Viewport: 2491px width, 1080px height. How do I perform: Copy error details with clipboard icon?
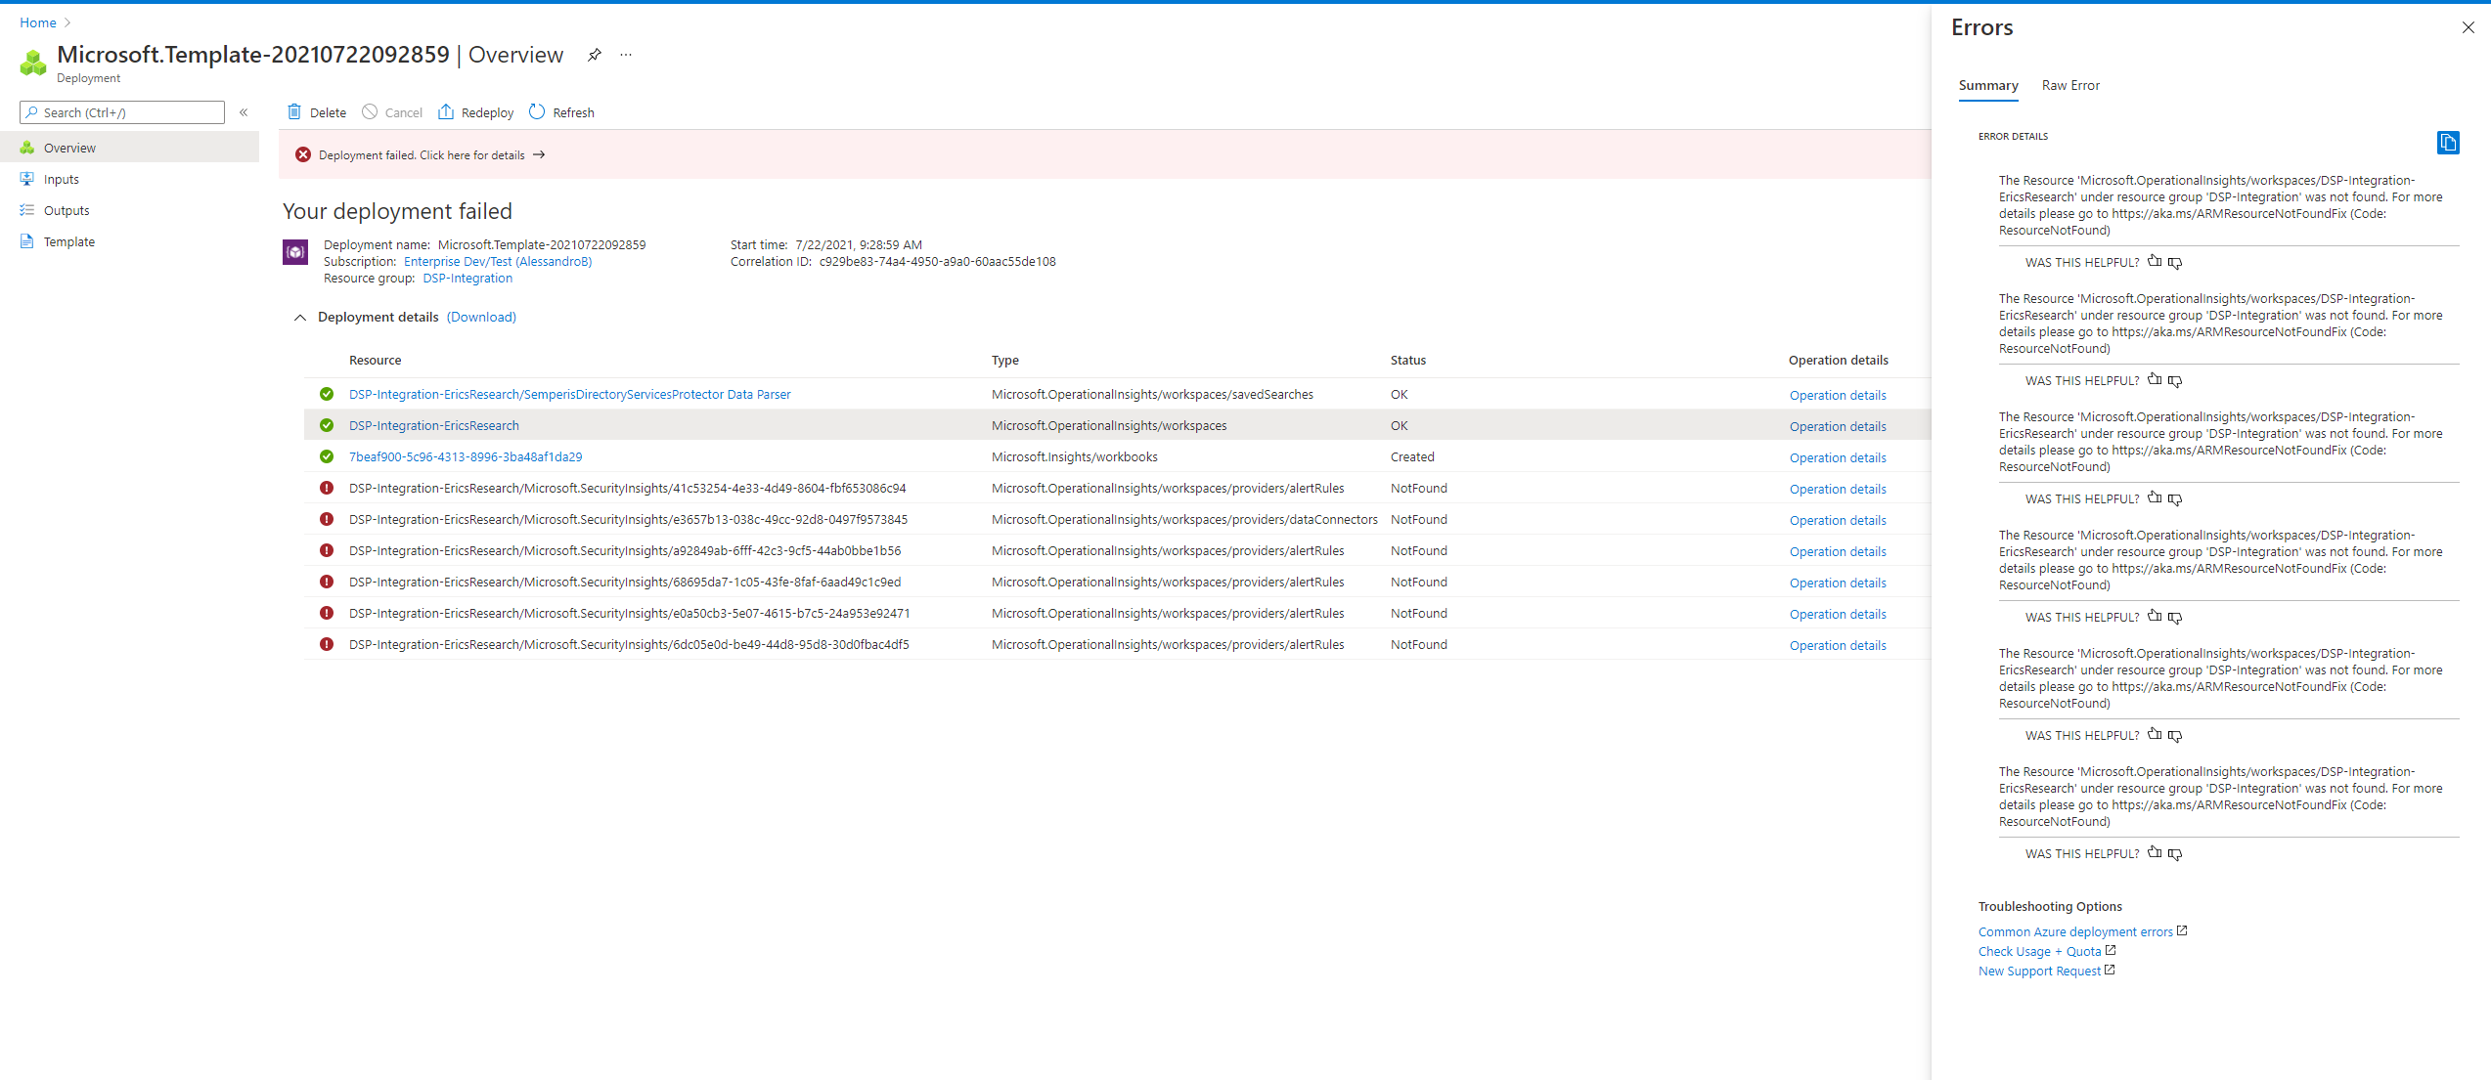[x=2448, y=143]
